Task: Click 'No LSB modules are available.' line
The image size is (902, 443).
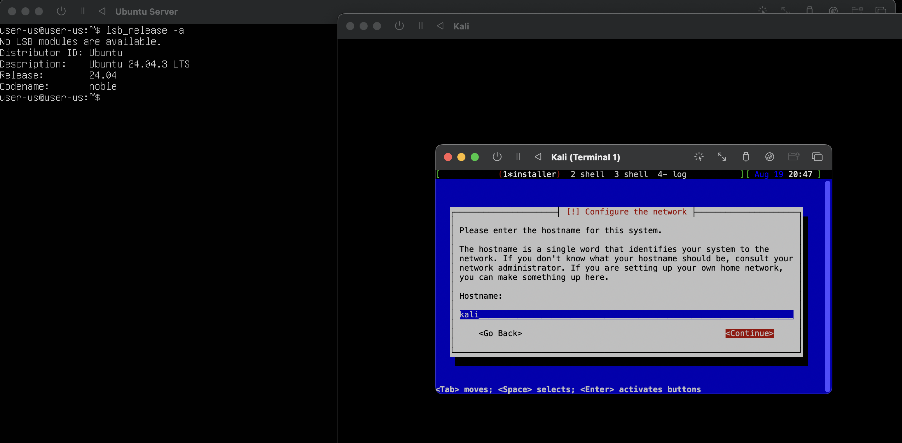Action: click(x=81, y=41)
